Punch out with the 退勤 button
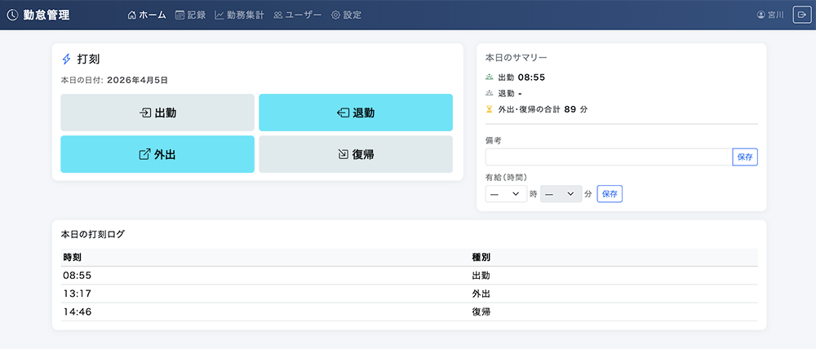The image size is (816, 349). [x=356, y=113]
